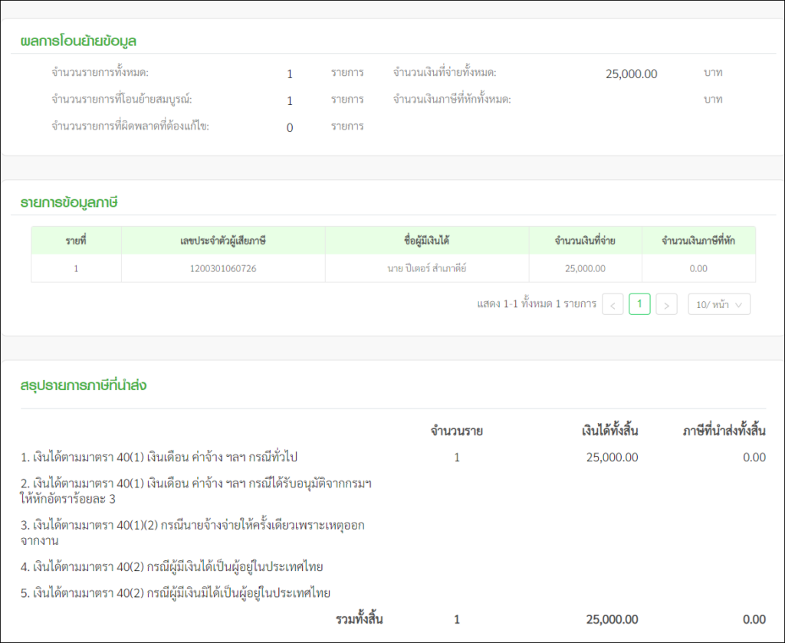Select page number 1 in the pagination
The image size is (785, 643).
[x=639, y=304]
